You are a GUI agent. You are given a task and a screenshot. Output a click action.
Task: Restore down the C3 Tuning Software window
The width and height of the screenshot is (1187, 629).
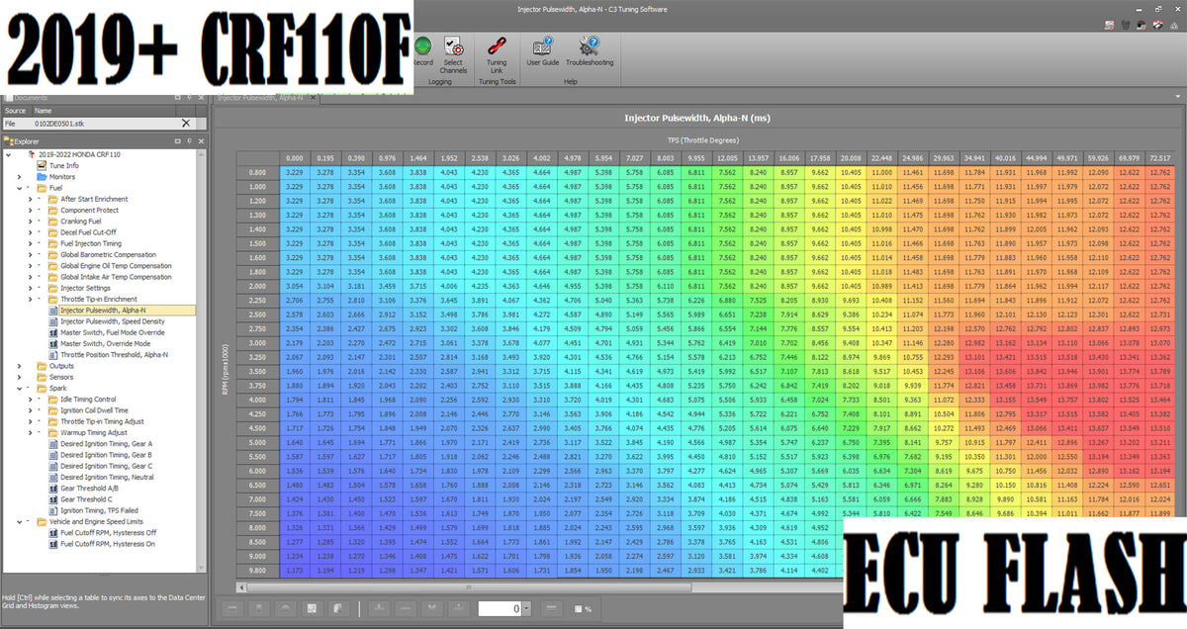[x=1160, y=8]
